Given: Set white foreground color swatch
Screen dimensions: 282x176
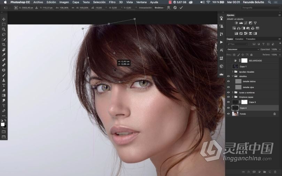Looking at the screenshot, I should click(x=2, y=125).
